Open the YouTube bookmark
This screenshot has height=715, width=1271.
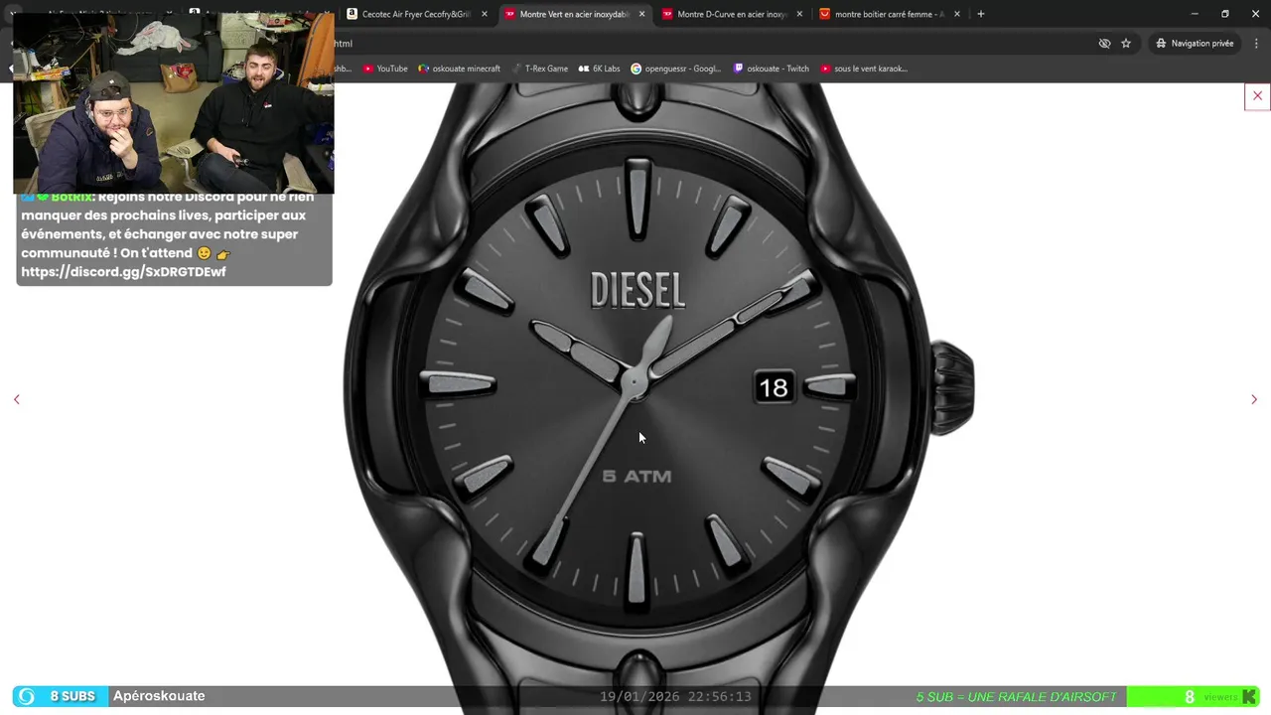click(385, 69)
